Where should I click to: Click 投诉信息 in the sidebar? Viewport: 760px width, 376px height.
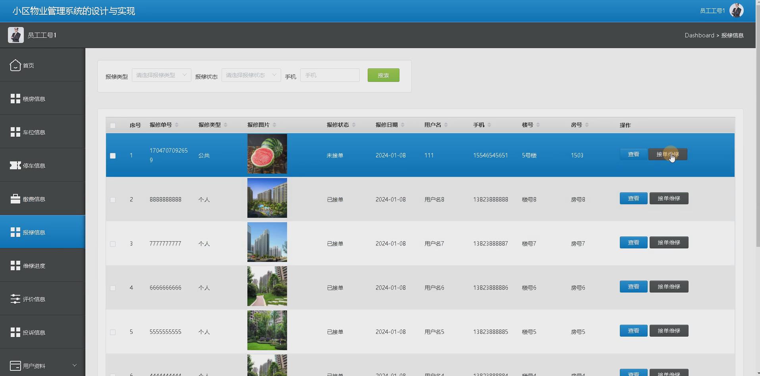(x=42, y=332)
